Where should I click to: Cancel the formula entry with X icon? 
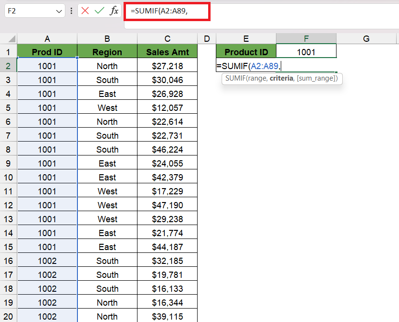tap(85, 11)
